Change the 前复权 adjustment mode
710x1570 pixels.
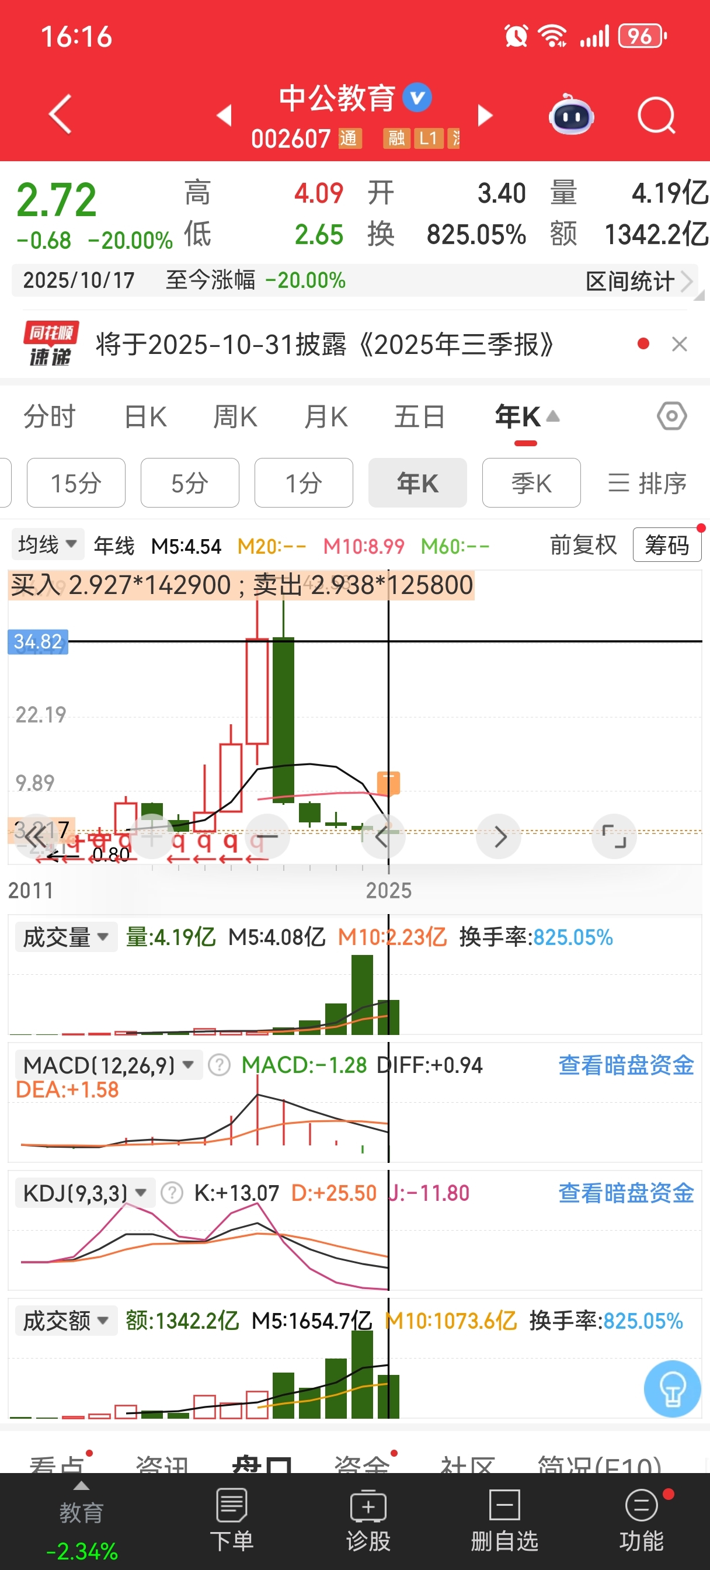[x=583, y=545]
